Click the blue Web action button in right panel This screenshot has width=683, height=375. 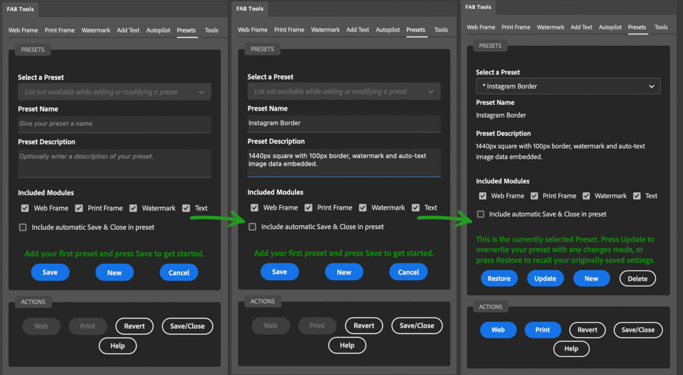pyautogui.click(x=498, y=330)
